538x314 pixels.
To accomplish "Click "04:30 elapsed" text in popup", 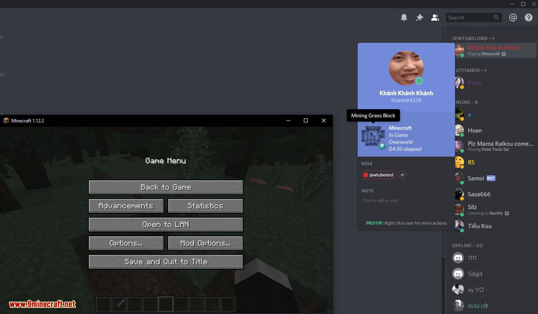I will click(x=405, y=149).
